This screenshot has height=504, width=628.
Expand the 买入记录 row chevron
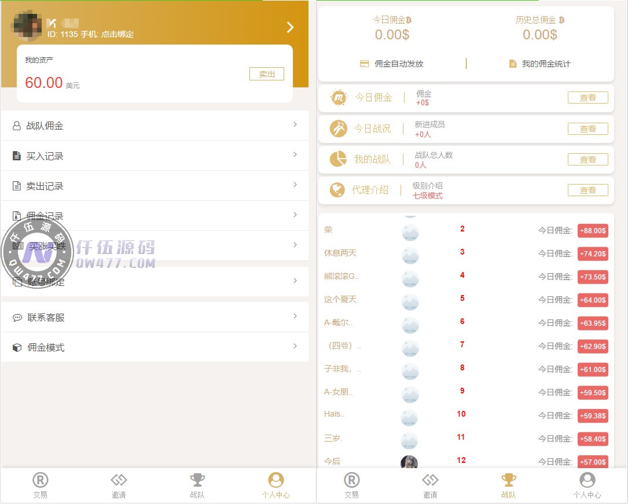coord(295,154)
